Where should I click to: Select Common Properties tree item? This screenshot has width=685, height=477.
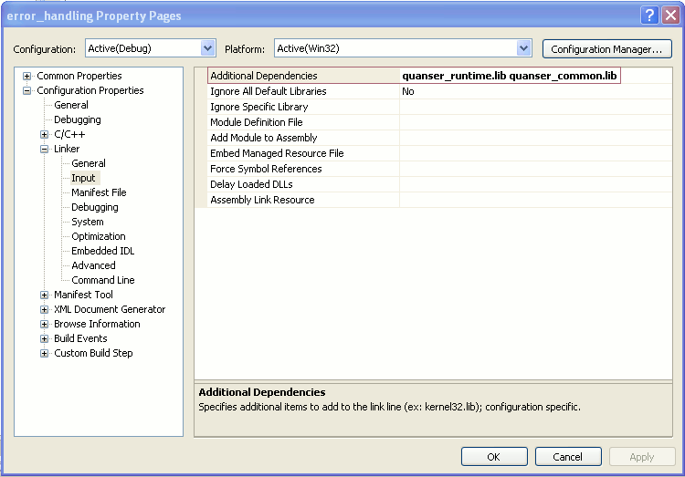click(x=79, y=76)
